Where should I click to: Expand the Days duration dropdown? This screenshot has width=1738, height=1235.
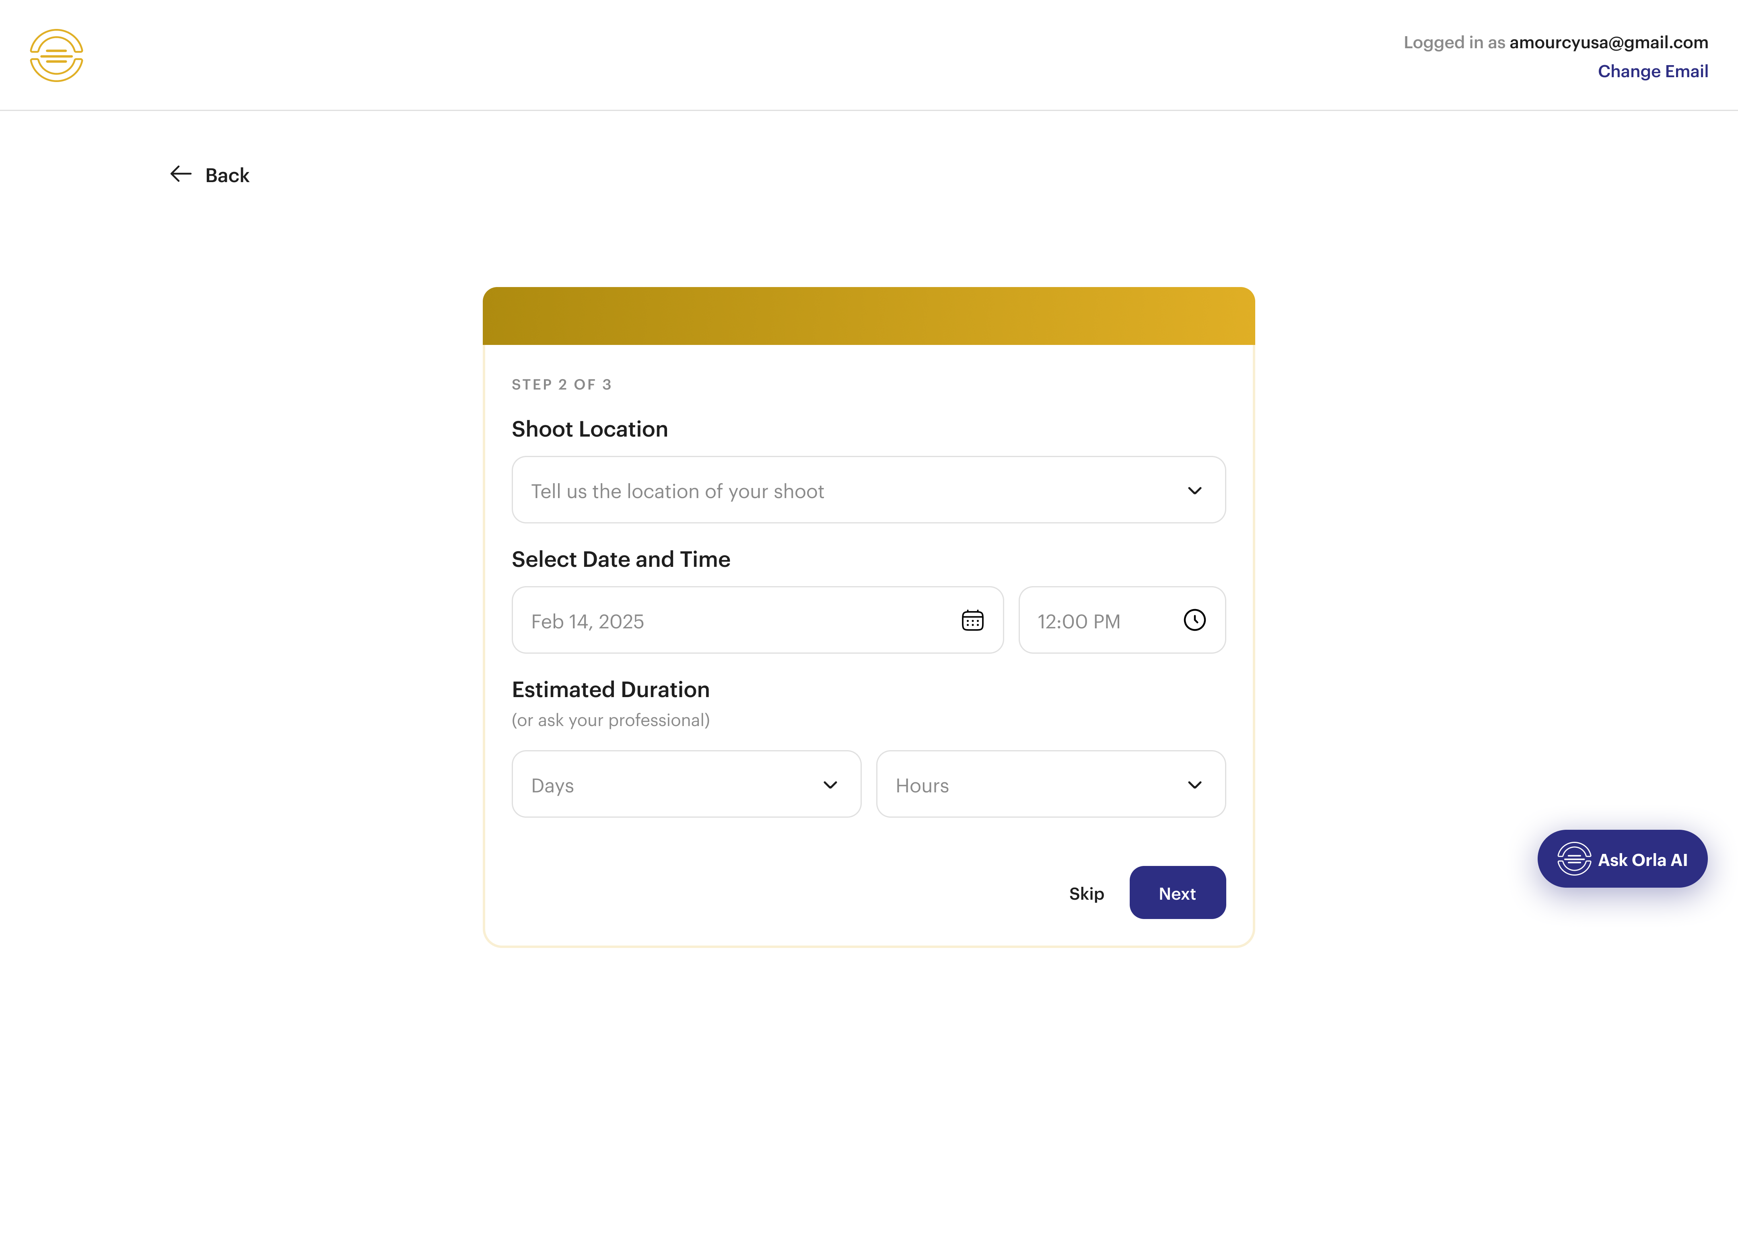(686, 785)
